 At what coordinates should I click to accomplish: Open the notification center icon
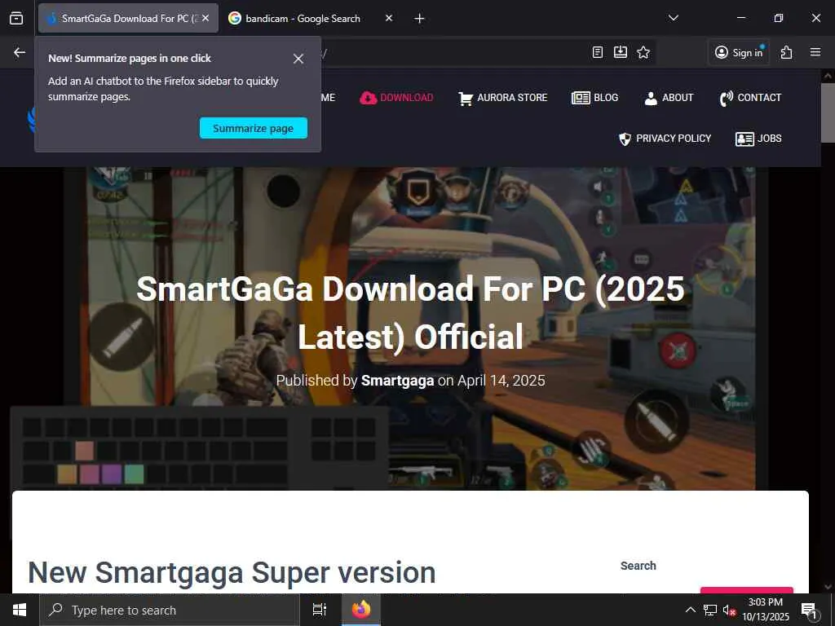(810, 611)
